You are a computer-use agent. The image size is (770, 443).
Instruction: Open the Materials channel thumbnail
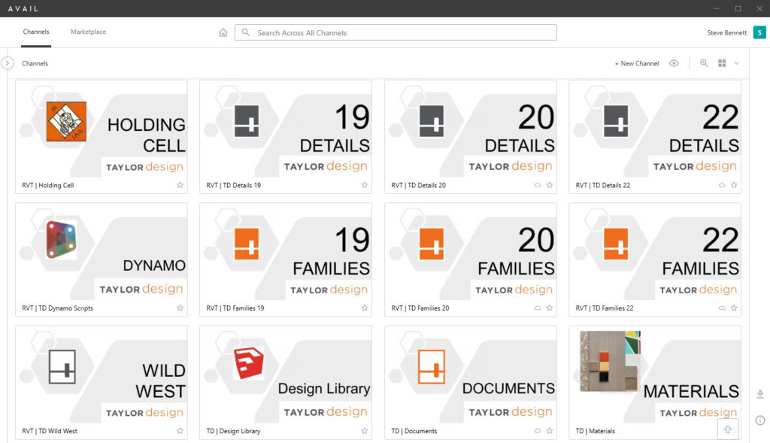(x=655, y=375)
